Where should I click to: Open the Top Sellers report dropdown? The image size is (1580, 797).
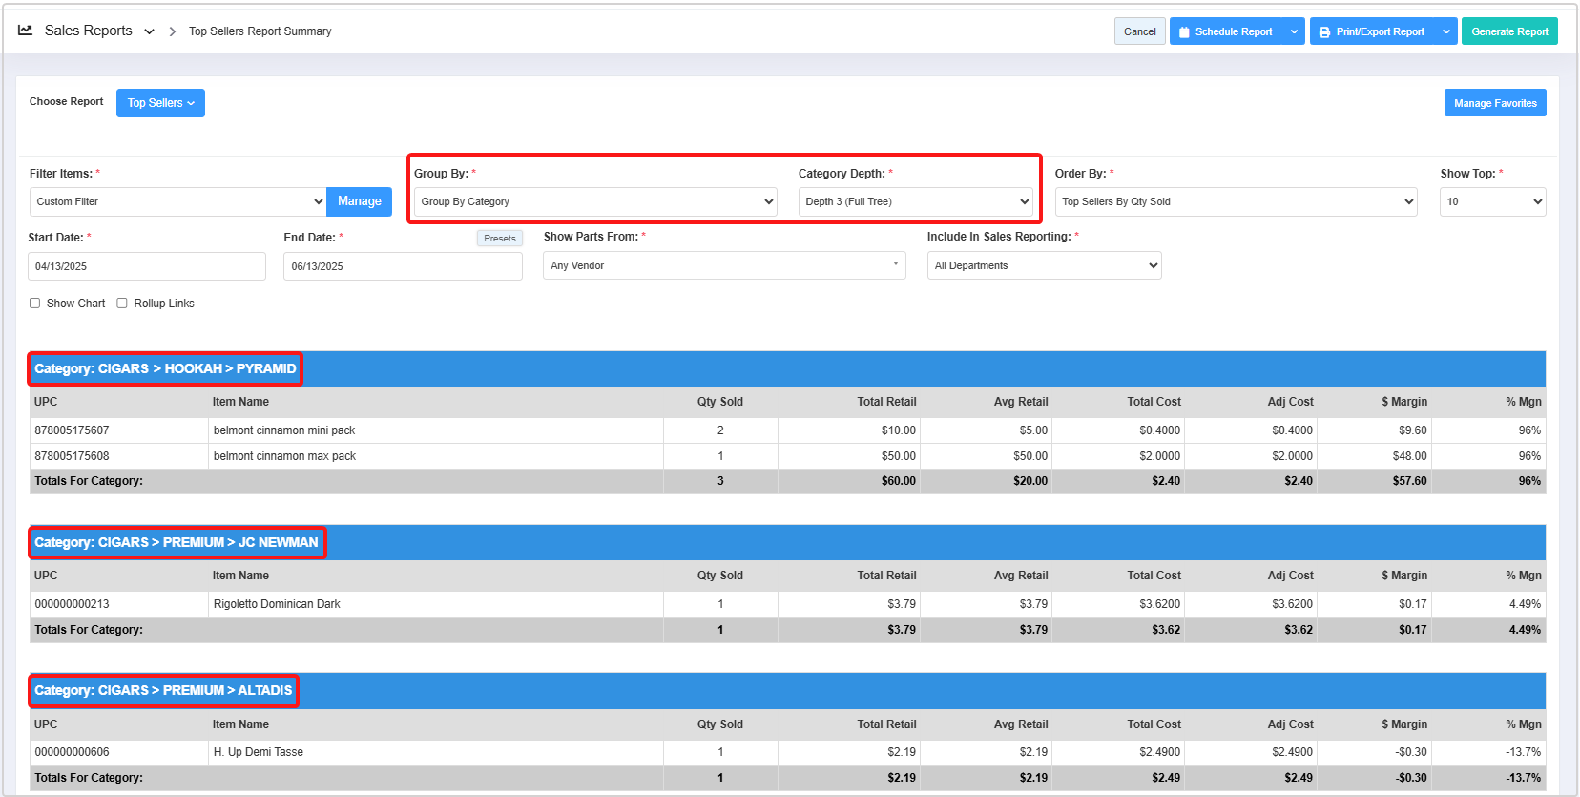[160, 103]
